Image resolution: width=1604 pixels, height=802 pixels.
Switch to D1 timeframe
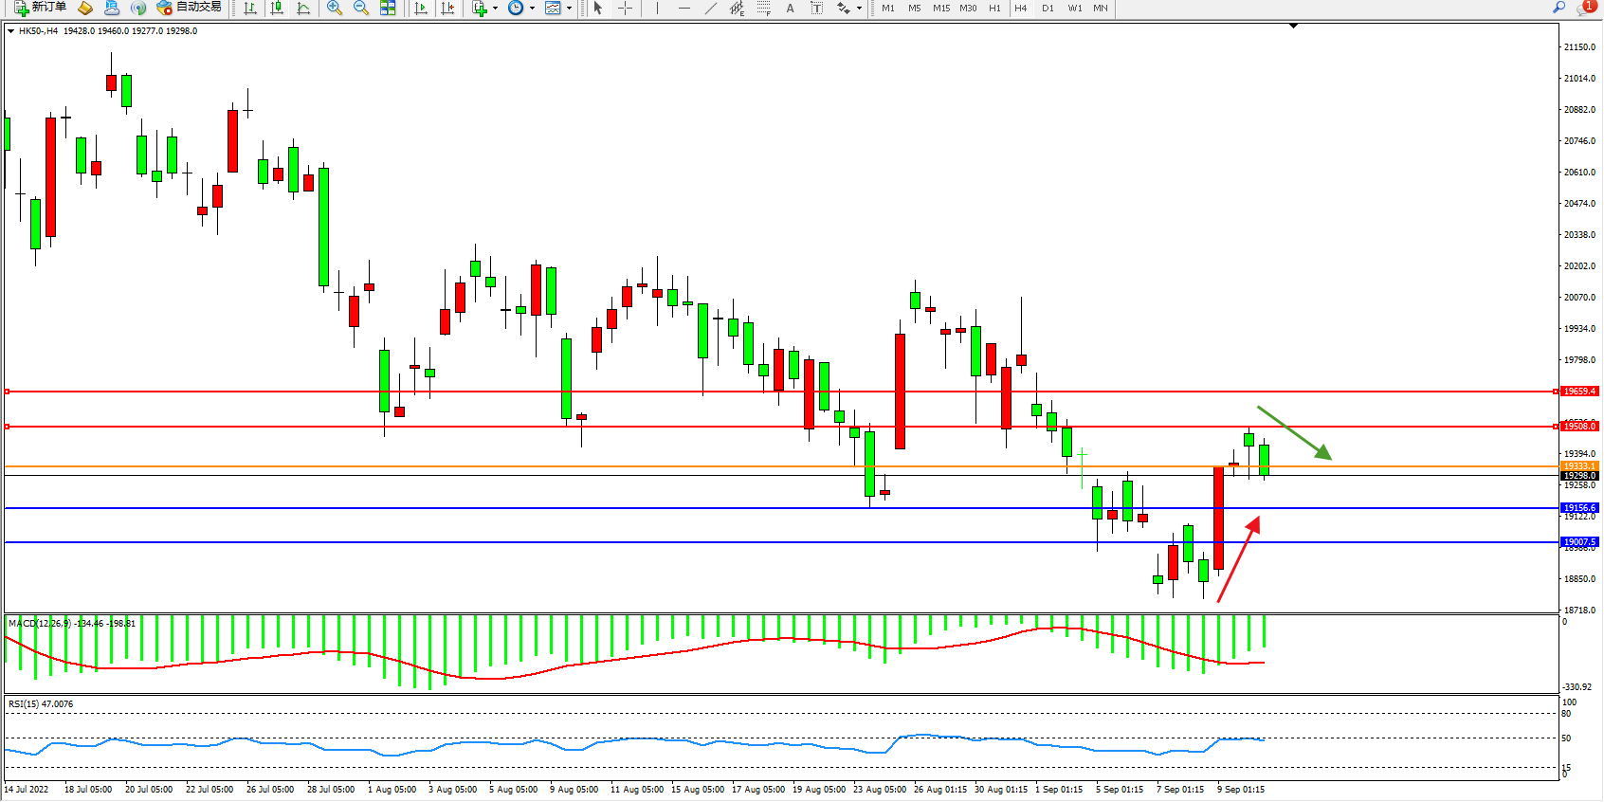click(x=1048, y=8)
